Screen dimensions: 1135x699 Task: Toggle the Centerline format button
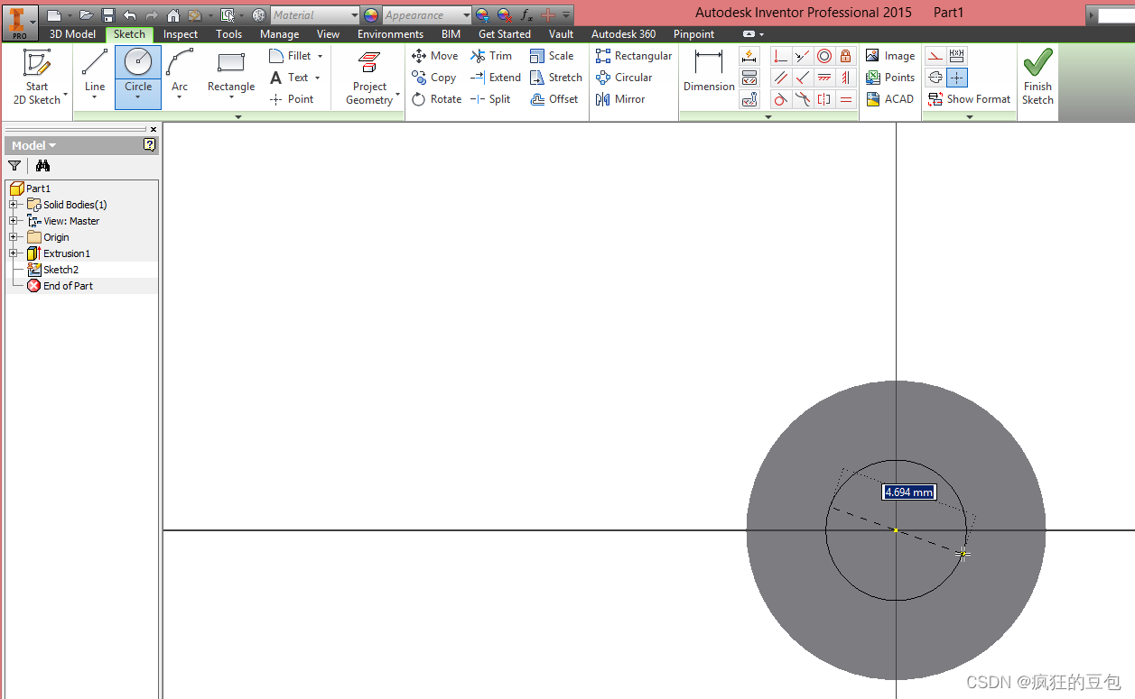[935, 78]
